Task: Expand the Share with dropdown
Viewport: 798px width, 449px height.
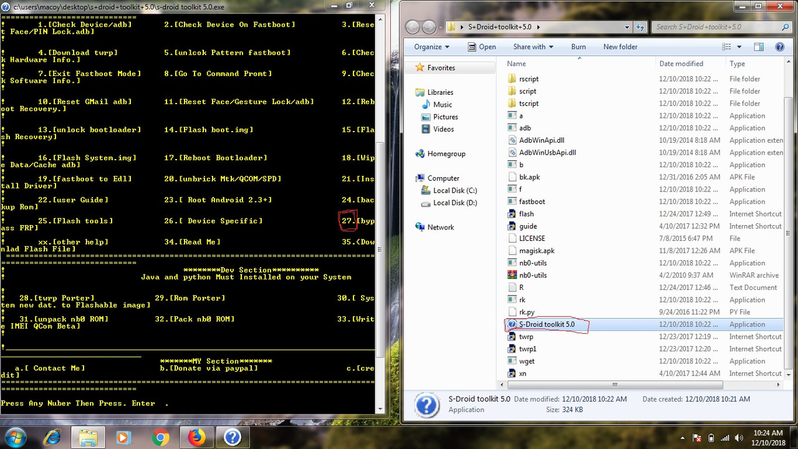Action: (534, 47)
